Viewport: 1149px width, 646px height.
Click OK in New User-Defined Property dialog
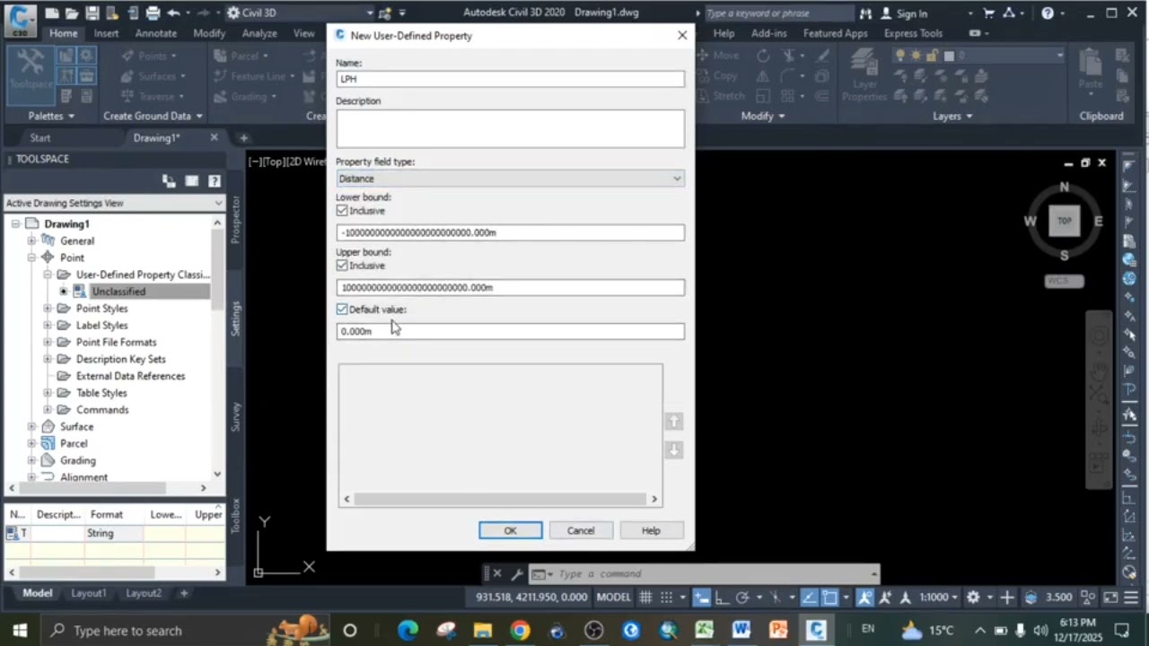click(510, 530)
